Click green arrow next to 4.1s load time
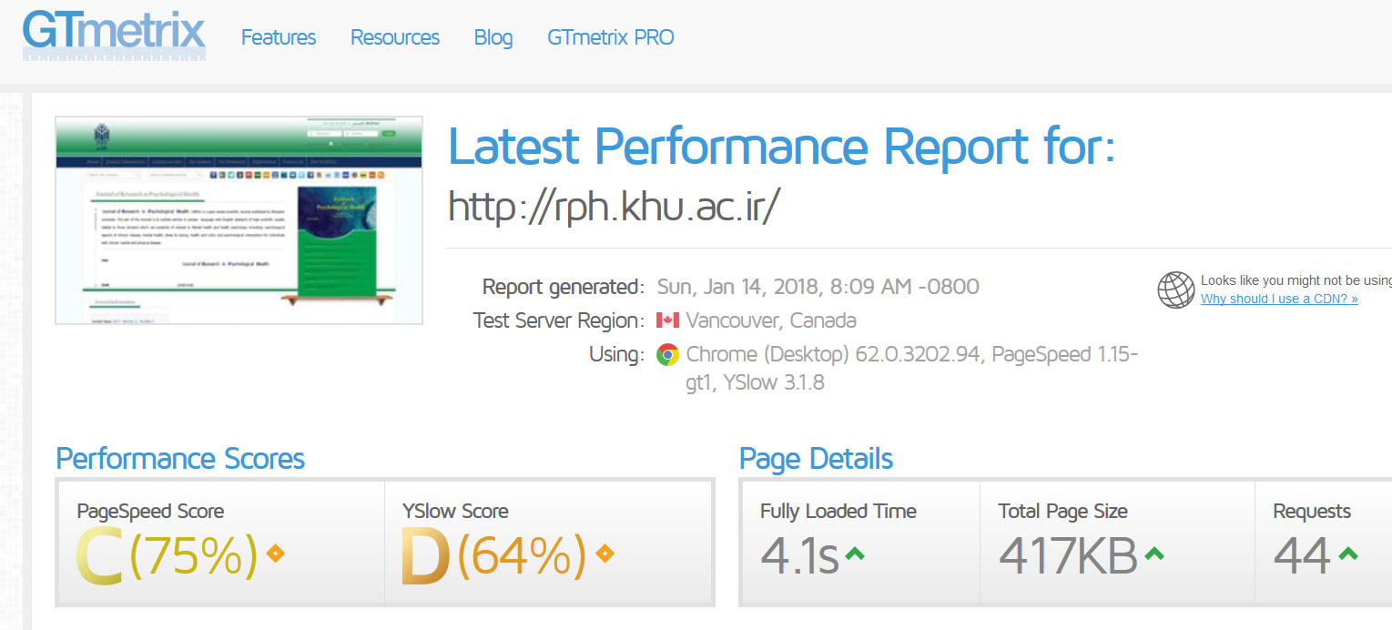 click(854, 553)
